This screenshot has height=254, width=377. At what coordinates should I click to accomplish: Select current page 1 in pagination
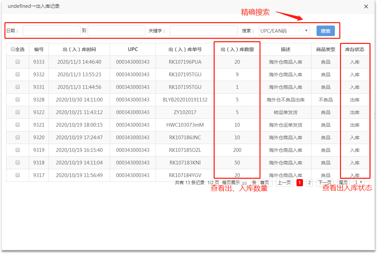[300, 183]
